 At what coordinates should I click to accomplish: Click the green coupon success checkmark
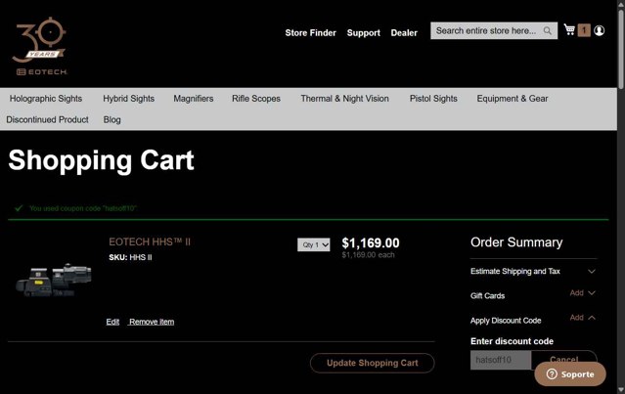point(19,208)
